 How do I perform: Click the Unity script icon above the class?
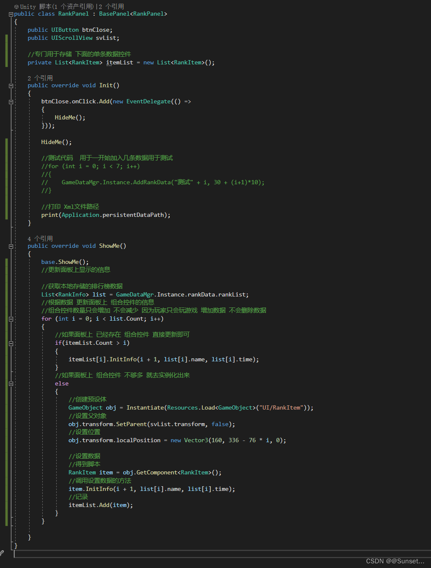(x=17, y=7)
